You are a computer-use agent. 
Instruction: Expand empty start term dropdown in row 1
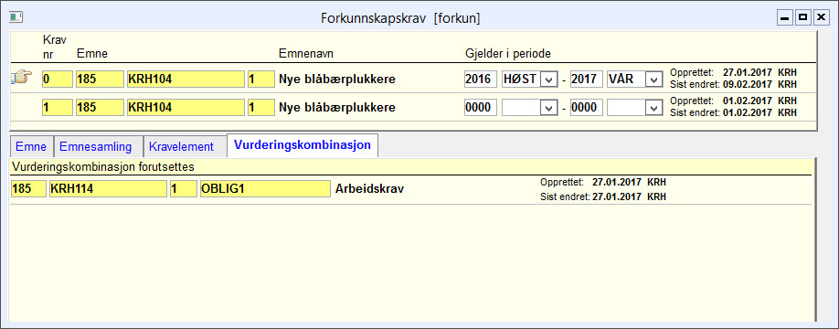point(549,108)
